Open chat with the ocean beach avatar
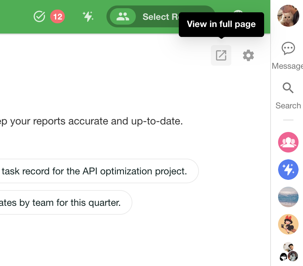The image size is (303, 266). [288, 197]
